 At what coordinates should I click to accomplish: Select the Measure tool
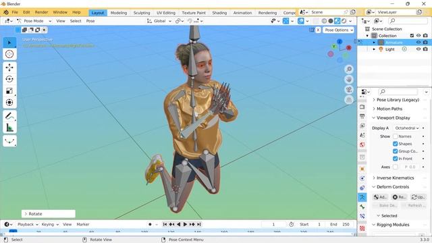[9, 128]
